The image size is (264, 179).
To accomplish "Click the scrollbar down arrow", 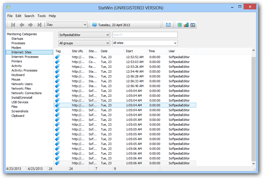I will coord(253,163).
